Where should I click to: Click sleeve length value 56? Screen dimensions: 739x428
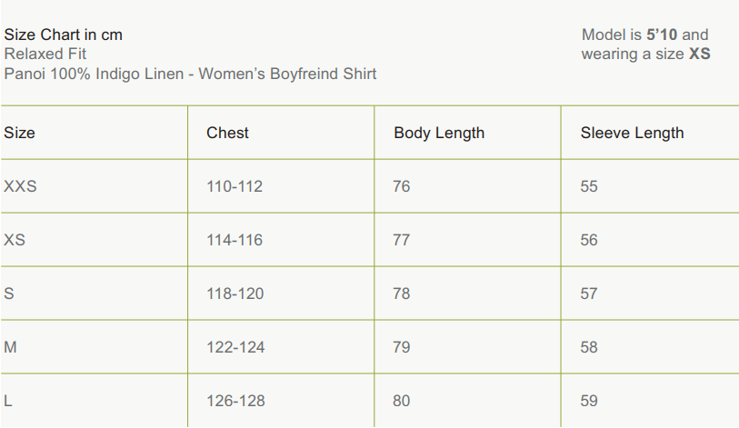click(x=589, y=240)
